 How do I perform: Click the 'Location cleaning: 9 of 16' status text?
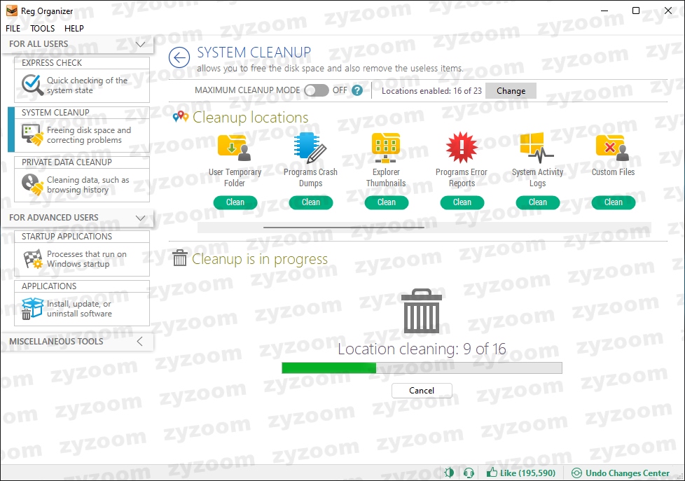[422, 349]
